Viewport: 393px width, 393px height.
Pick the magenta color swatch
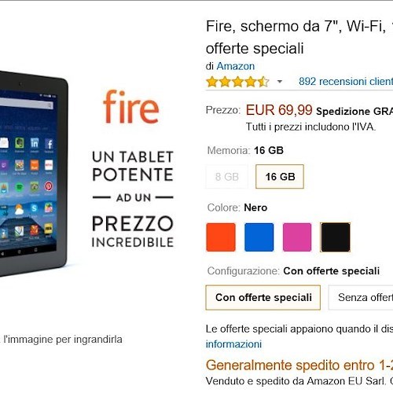tap(297, 237)
